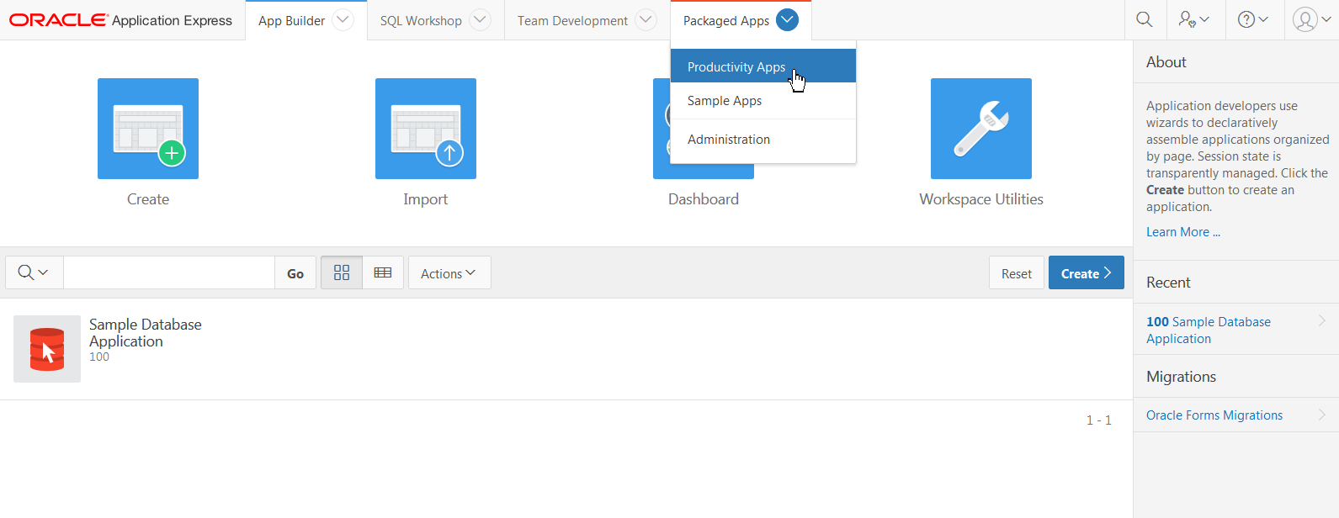The height and width of the screenshot is (518, 1339).
Task: Open the SQL Workshop tab
Action: coord(421,20)
